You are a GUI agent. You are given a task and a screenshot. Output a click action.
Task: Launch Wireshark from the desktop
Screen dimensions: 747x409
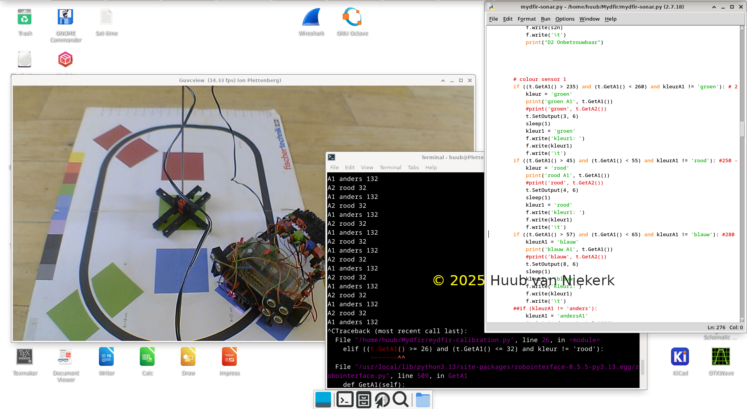[x=311, y=18]
